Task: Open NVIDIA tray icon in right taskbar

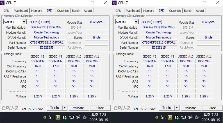Action: click(156, 117)
